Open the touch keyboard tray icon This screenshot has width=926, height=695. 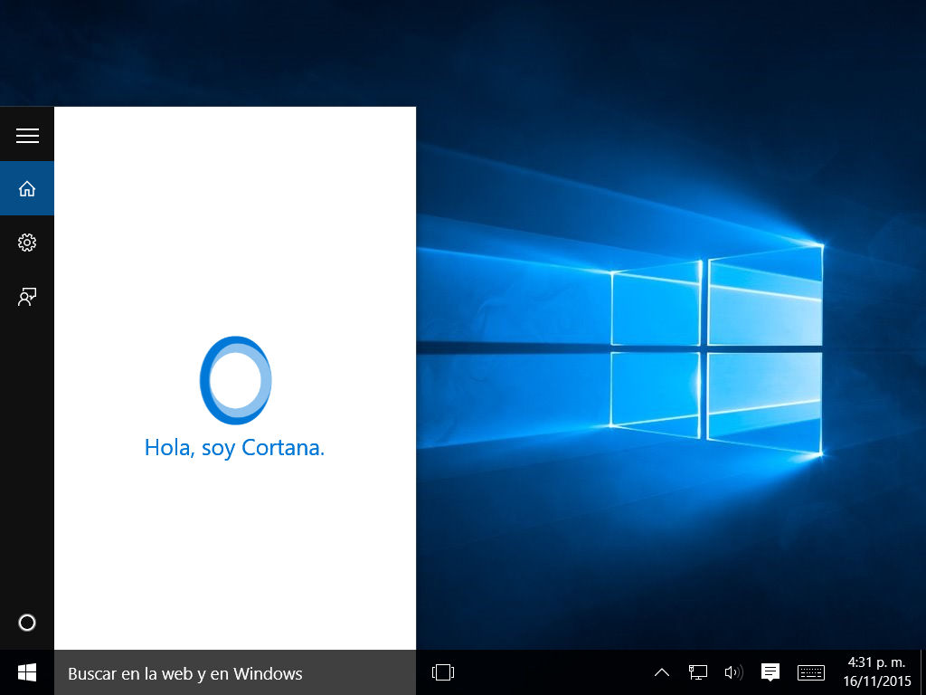coord(811,672)
